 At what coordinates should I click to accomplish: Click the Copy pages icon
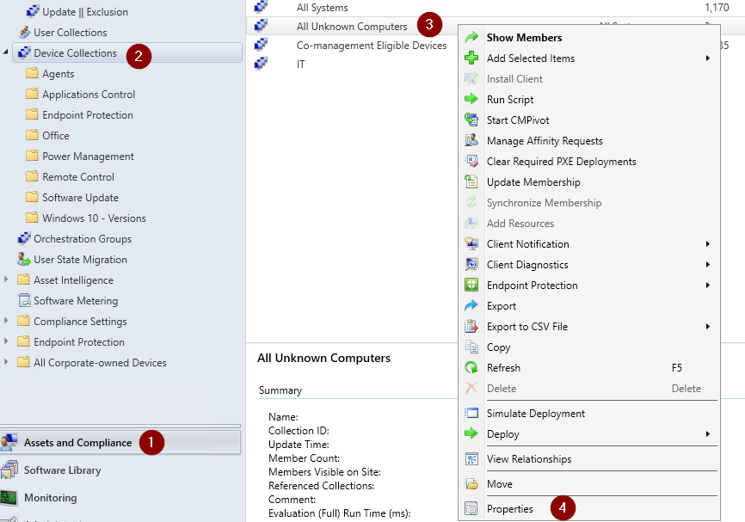pyautogui.click(x=471, y=347)
